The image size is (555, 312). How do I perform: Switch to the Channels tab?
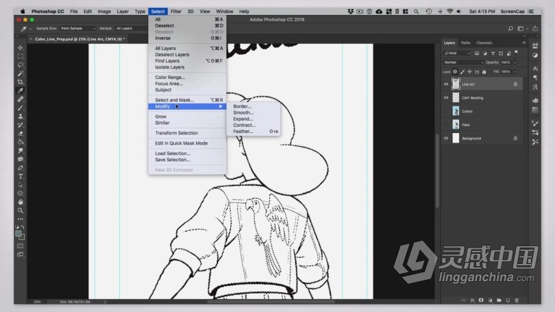(484, 43)
